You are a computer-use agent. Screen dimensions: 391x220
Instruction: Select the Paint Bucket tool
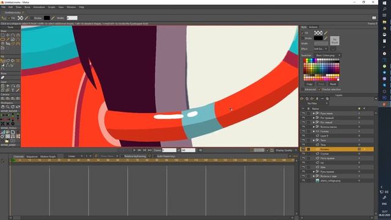point(13,61)
